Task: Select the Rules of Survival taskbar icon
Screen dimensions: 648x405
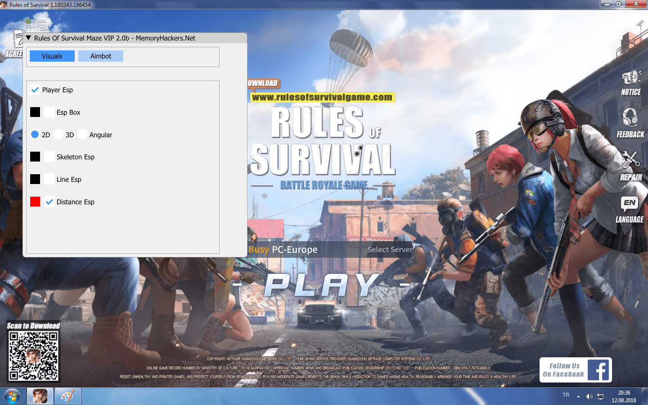Action: 40,396
